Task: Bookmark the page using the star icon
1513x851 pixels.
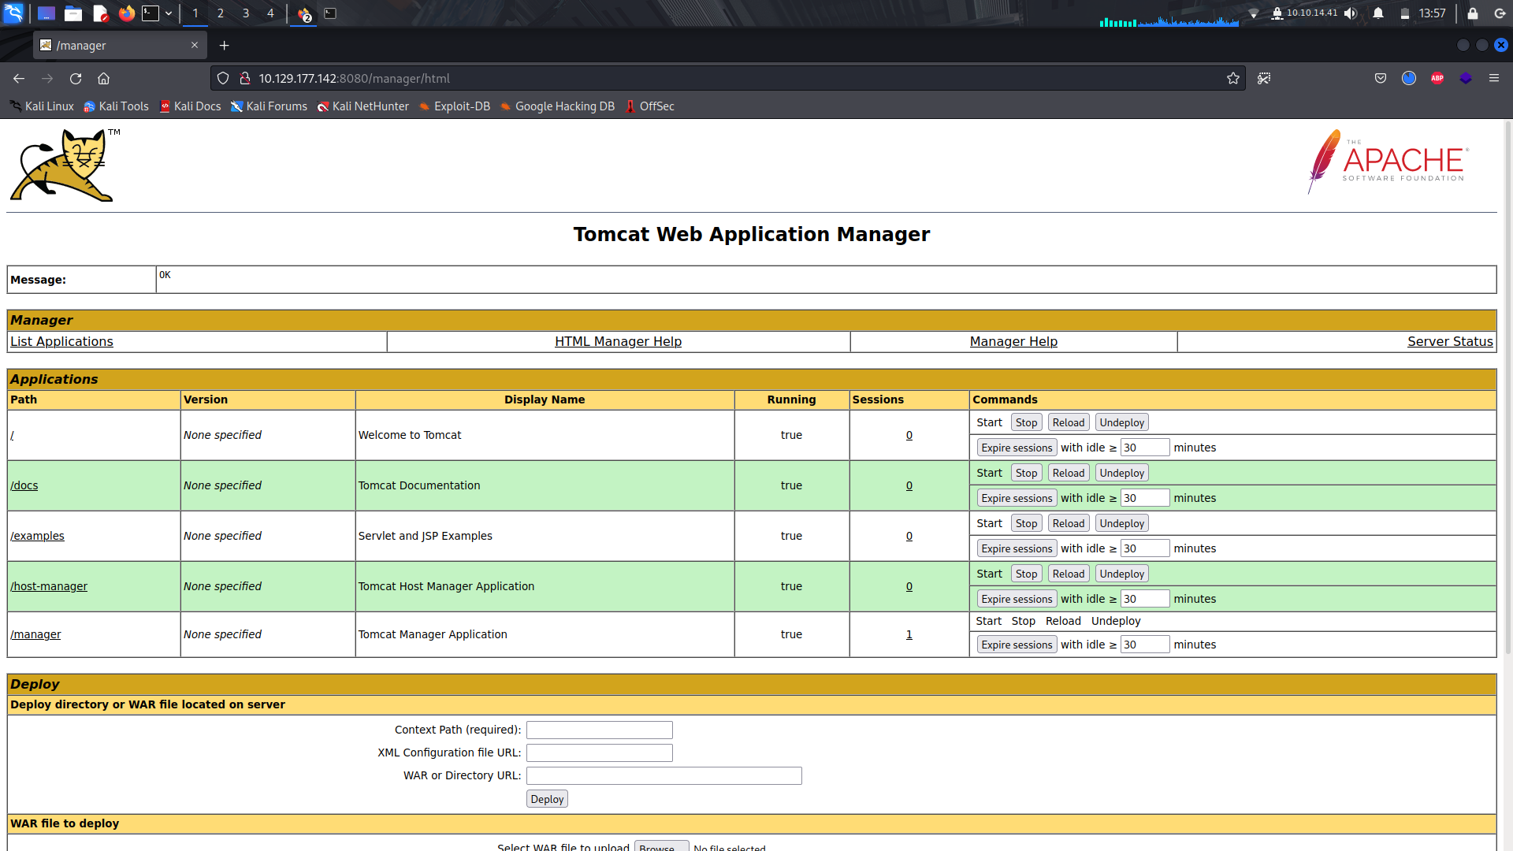Action: [1234, 78]
